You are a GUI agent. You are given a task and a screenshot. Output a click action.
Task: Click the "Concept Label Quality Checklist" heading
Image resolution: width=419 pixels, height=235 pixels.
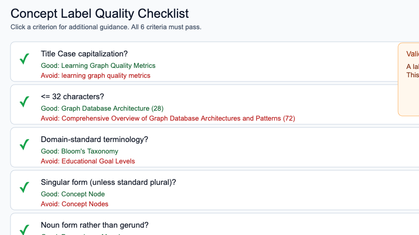point(100,14)
